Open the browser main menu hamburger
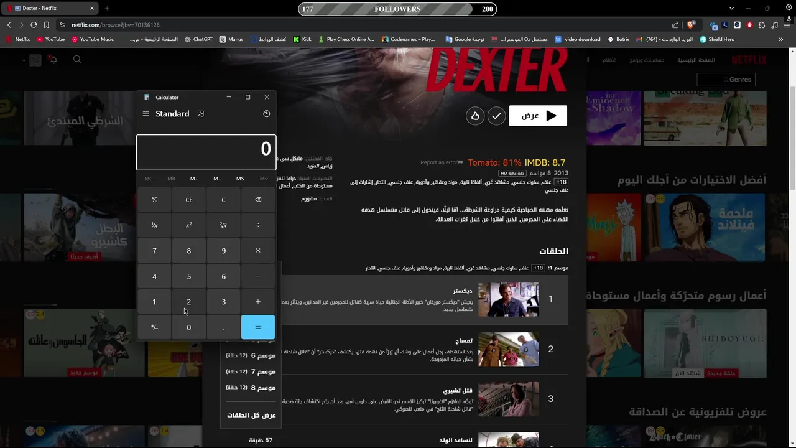 point(787,25)
